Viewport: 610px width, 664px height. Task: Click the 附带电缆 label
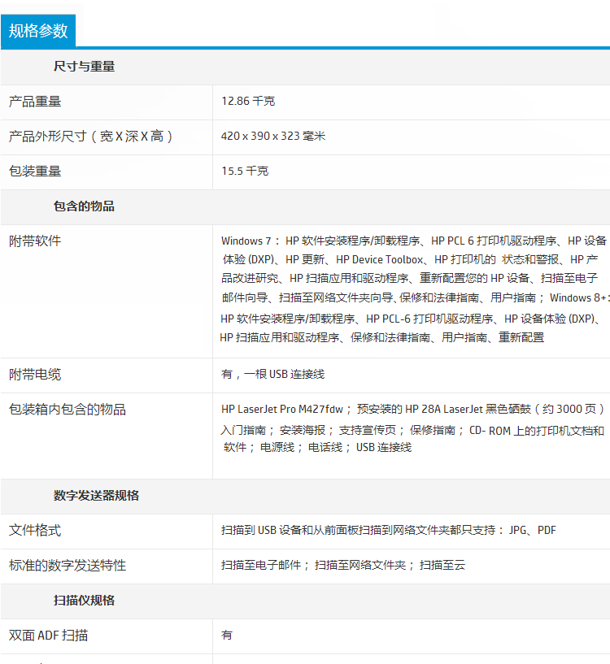click(35, 375)
